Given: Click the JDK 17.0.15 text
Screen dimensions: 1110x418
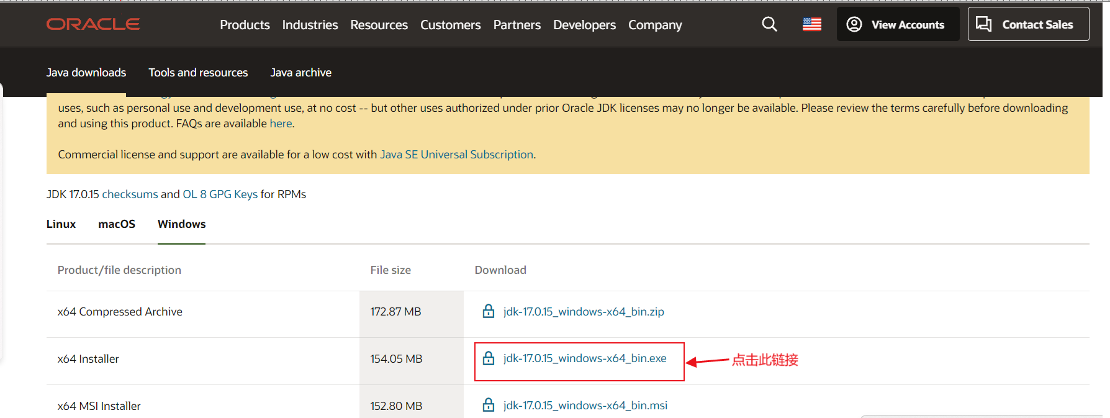Looking at the screenshot, I should (73, 194).
